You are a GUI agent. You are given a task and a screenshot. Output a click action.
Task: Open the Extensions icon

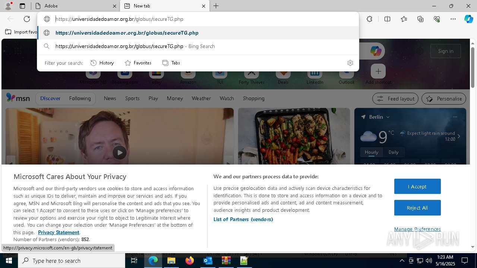click(369, 19)
